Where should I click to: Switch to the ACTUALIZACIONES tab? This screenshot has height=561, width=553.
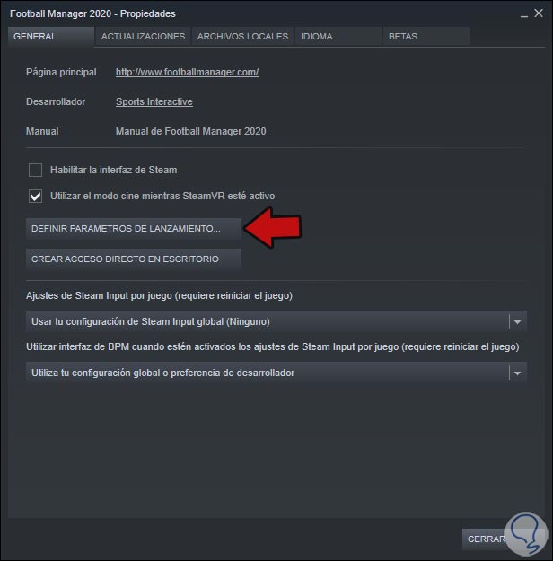(143, 37)
